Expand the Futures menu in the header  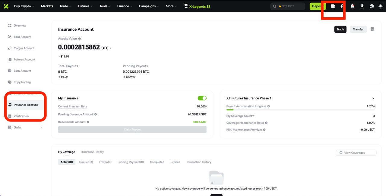pos(85,6)
